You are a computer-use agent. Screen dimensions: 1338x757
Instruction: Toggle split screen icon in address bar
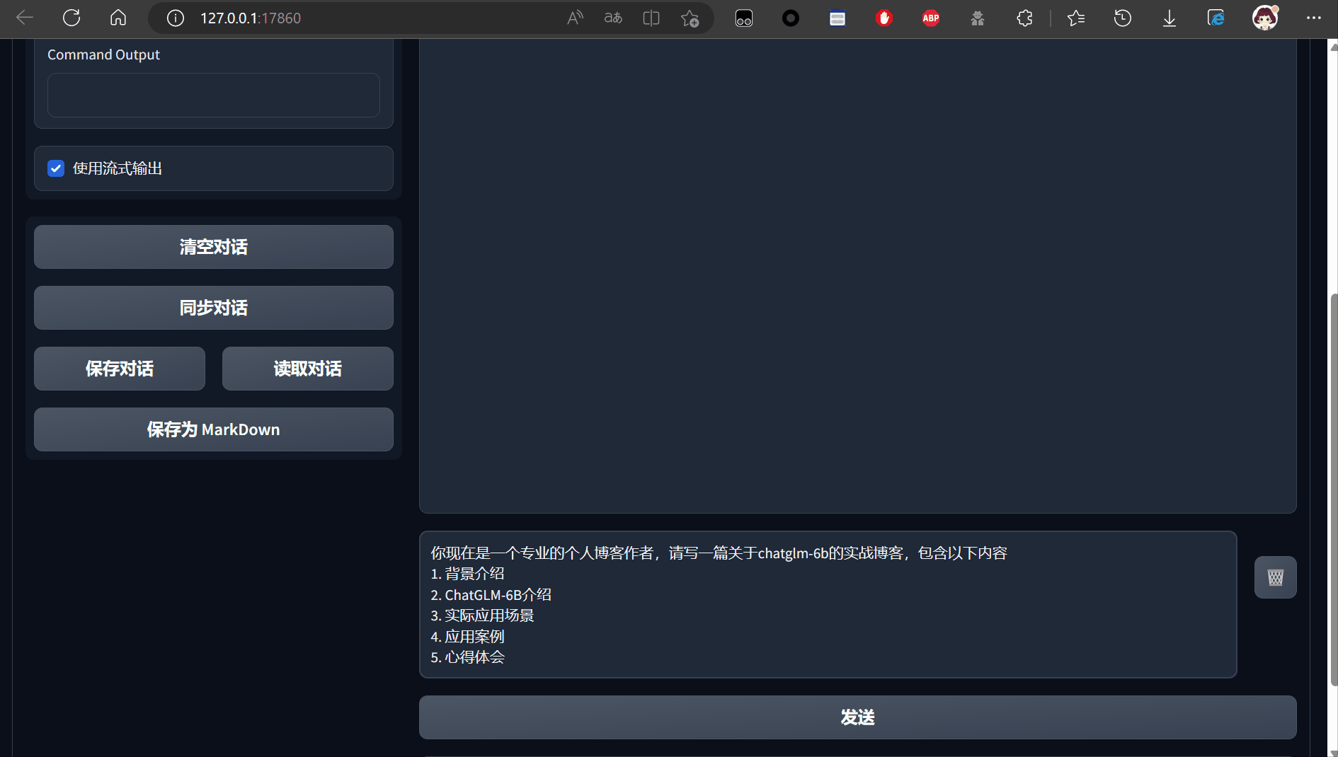click(651, 18)
